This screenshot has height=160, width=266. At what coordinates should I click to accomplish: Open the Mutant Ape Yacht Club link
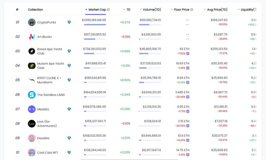point(50,66)
